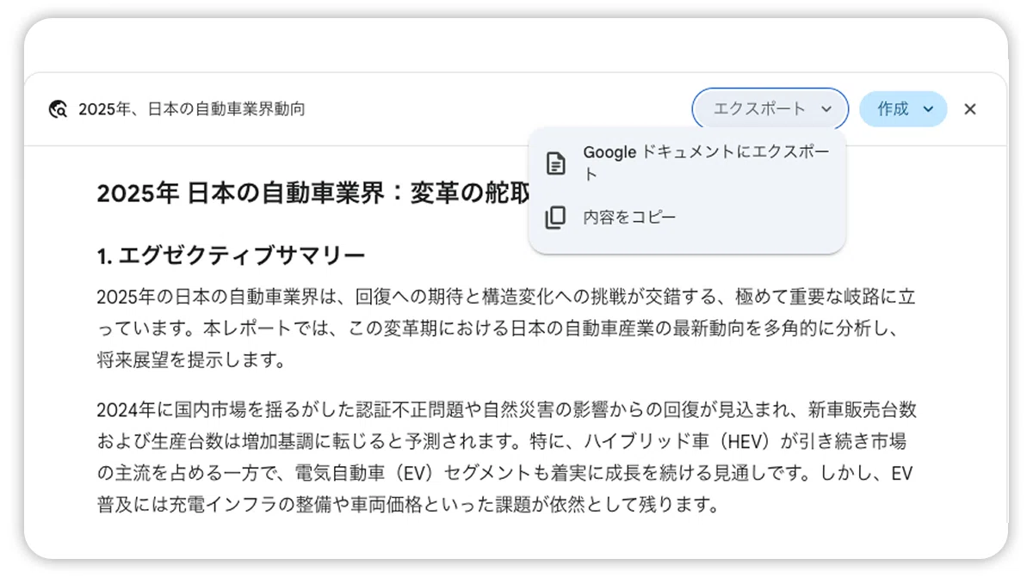
Task: Open the エクスポート dropdown button
Action: pyautogui.click(x=770, y=109)
